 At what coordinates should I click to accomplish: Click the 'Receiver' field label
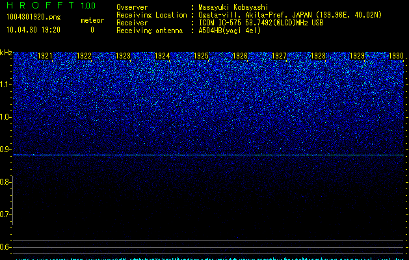132,23
